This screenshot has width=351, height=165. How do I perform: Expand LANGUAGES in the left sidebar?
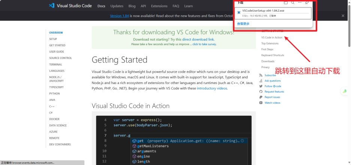pyautogui.click(x=57, y=71)
